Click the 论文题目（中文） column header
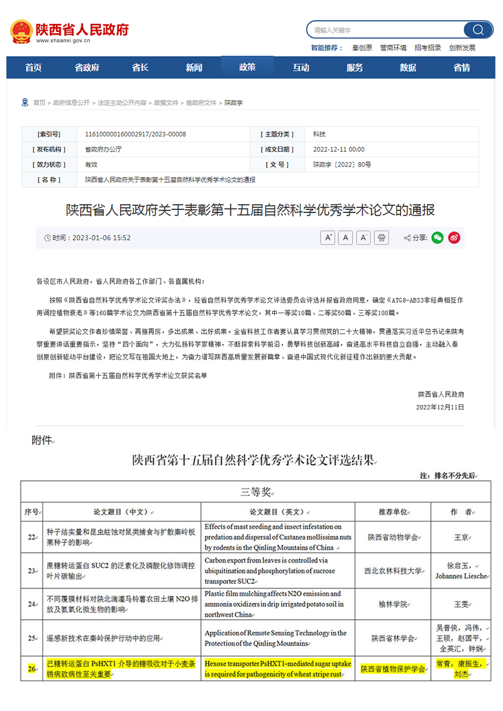 click(123, 512)
